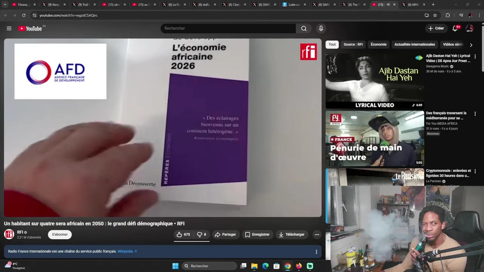The image size is (484, 272).
Task: Select Actualités internationales chip
Action: (x=414, y=45)
